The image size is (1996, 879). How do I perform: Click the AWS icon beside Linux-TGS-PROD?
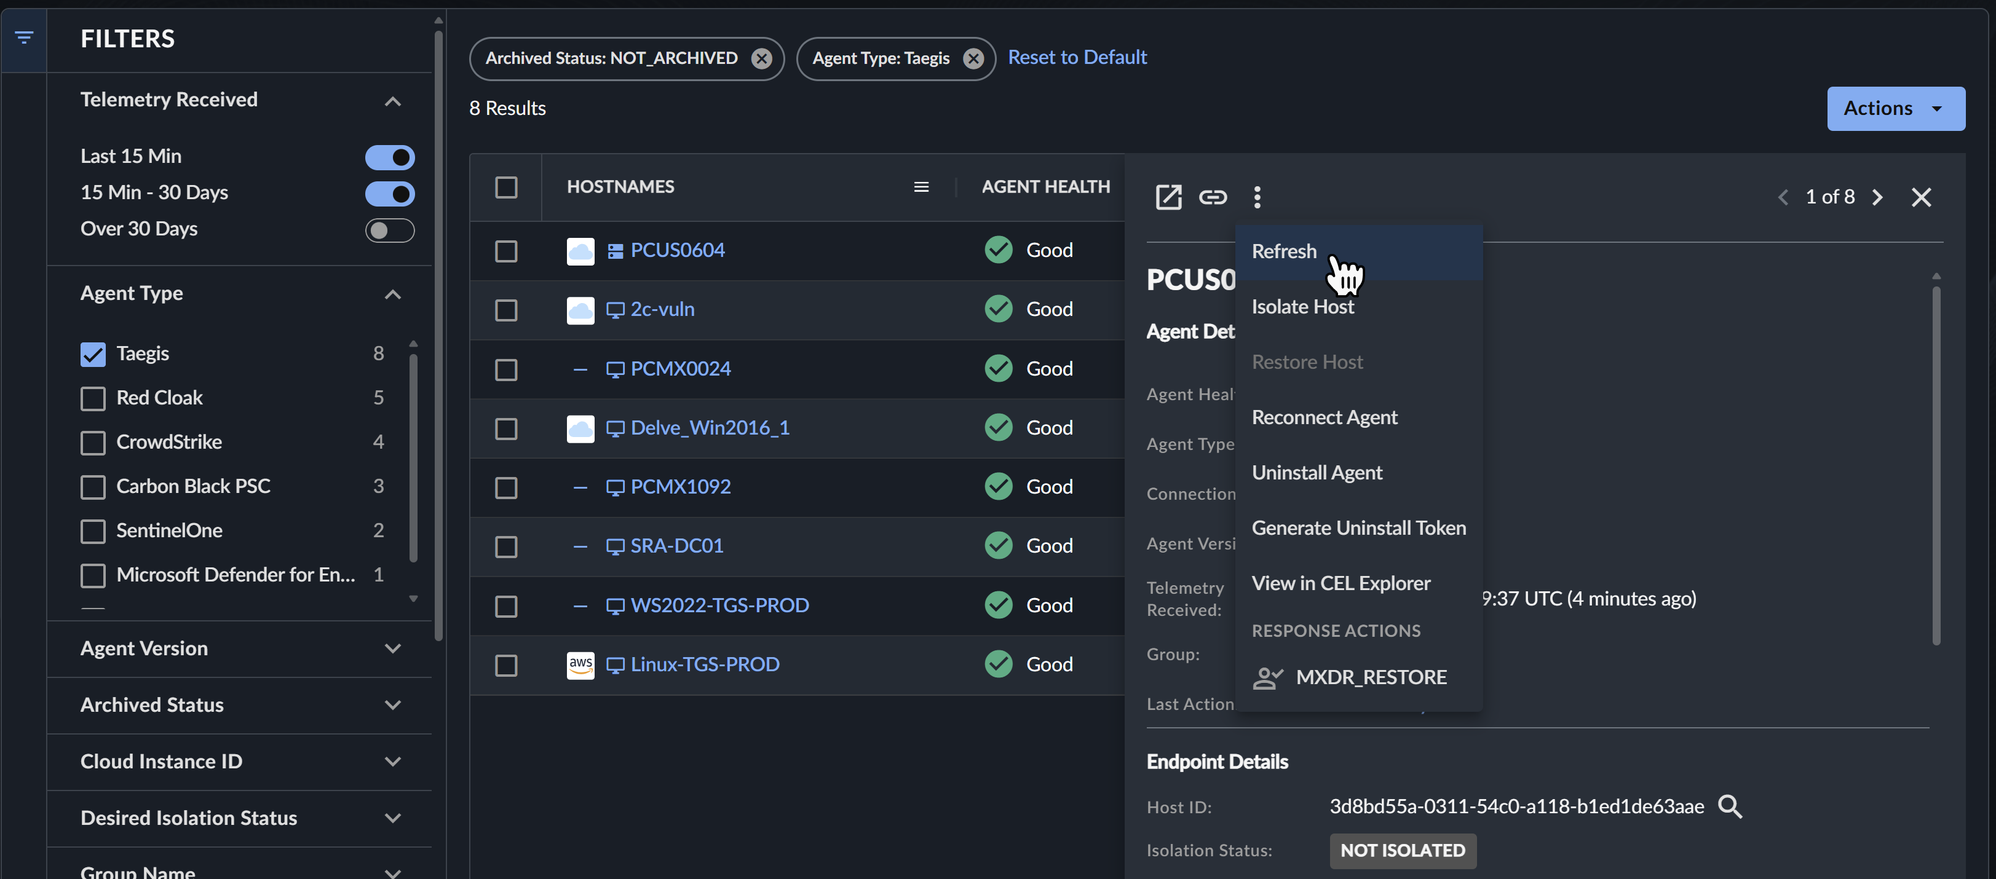580,665
